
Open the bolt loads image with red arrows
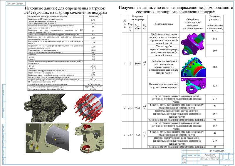tap(88, 107)
